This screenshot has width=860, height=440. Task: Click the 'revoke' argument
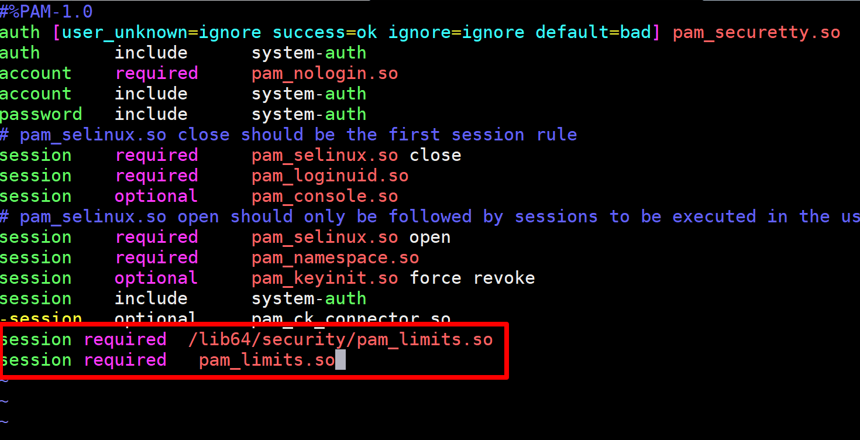[x=504, y=278]
